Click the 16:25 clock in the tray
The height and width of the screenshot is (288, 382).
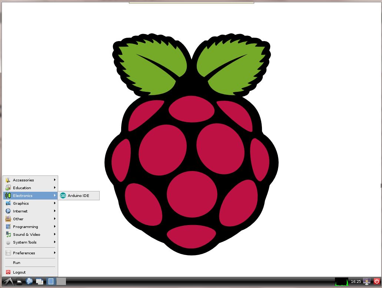[356, 281]
